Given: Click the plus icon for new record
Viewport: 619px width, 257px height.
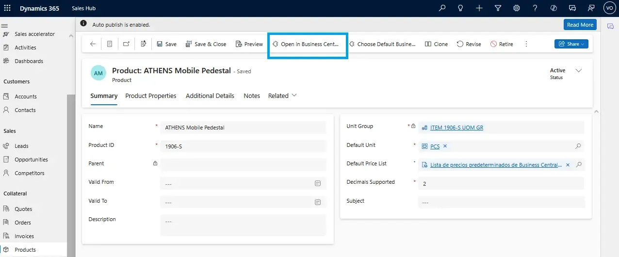Looking at the screenshot, I should coord(479,8).
